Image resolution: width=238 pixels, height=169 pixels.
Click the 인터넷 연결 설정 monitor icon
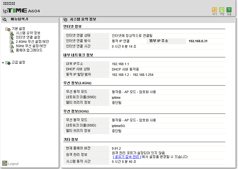pyautogui.click(x=12, y=38)
